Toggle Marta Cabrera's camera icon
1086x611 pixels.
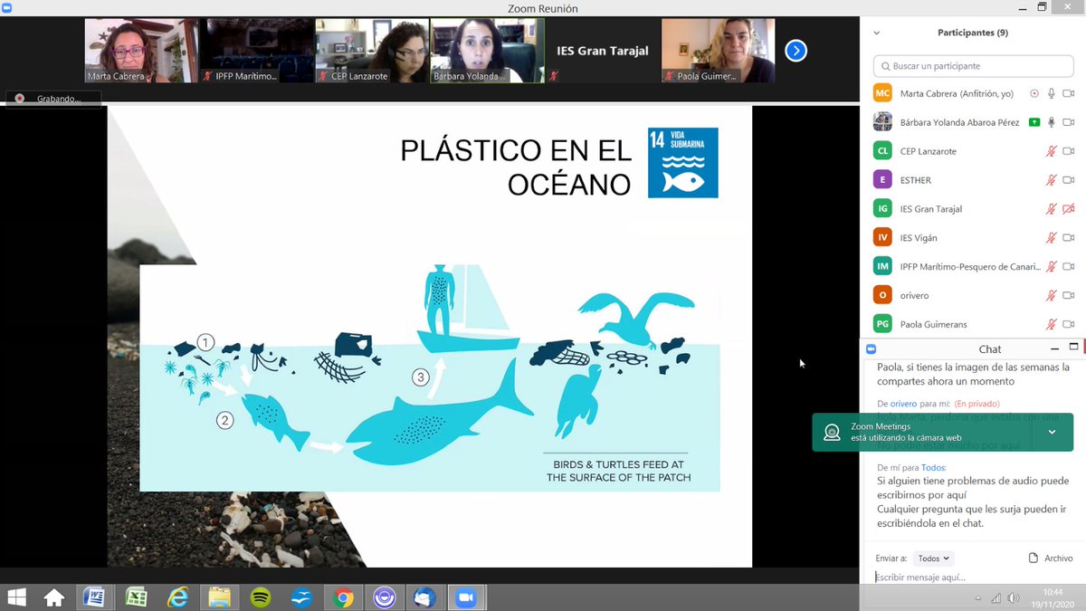click(x=1068, y=93)
